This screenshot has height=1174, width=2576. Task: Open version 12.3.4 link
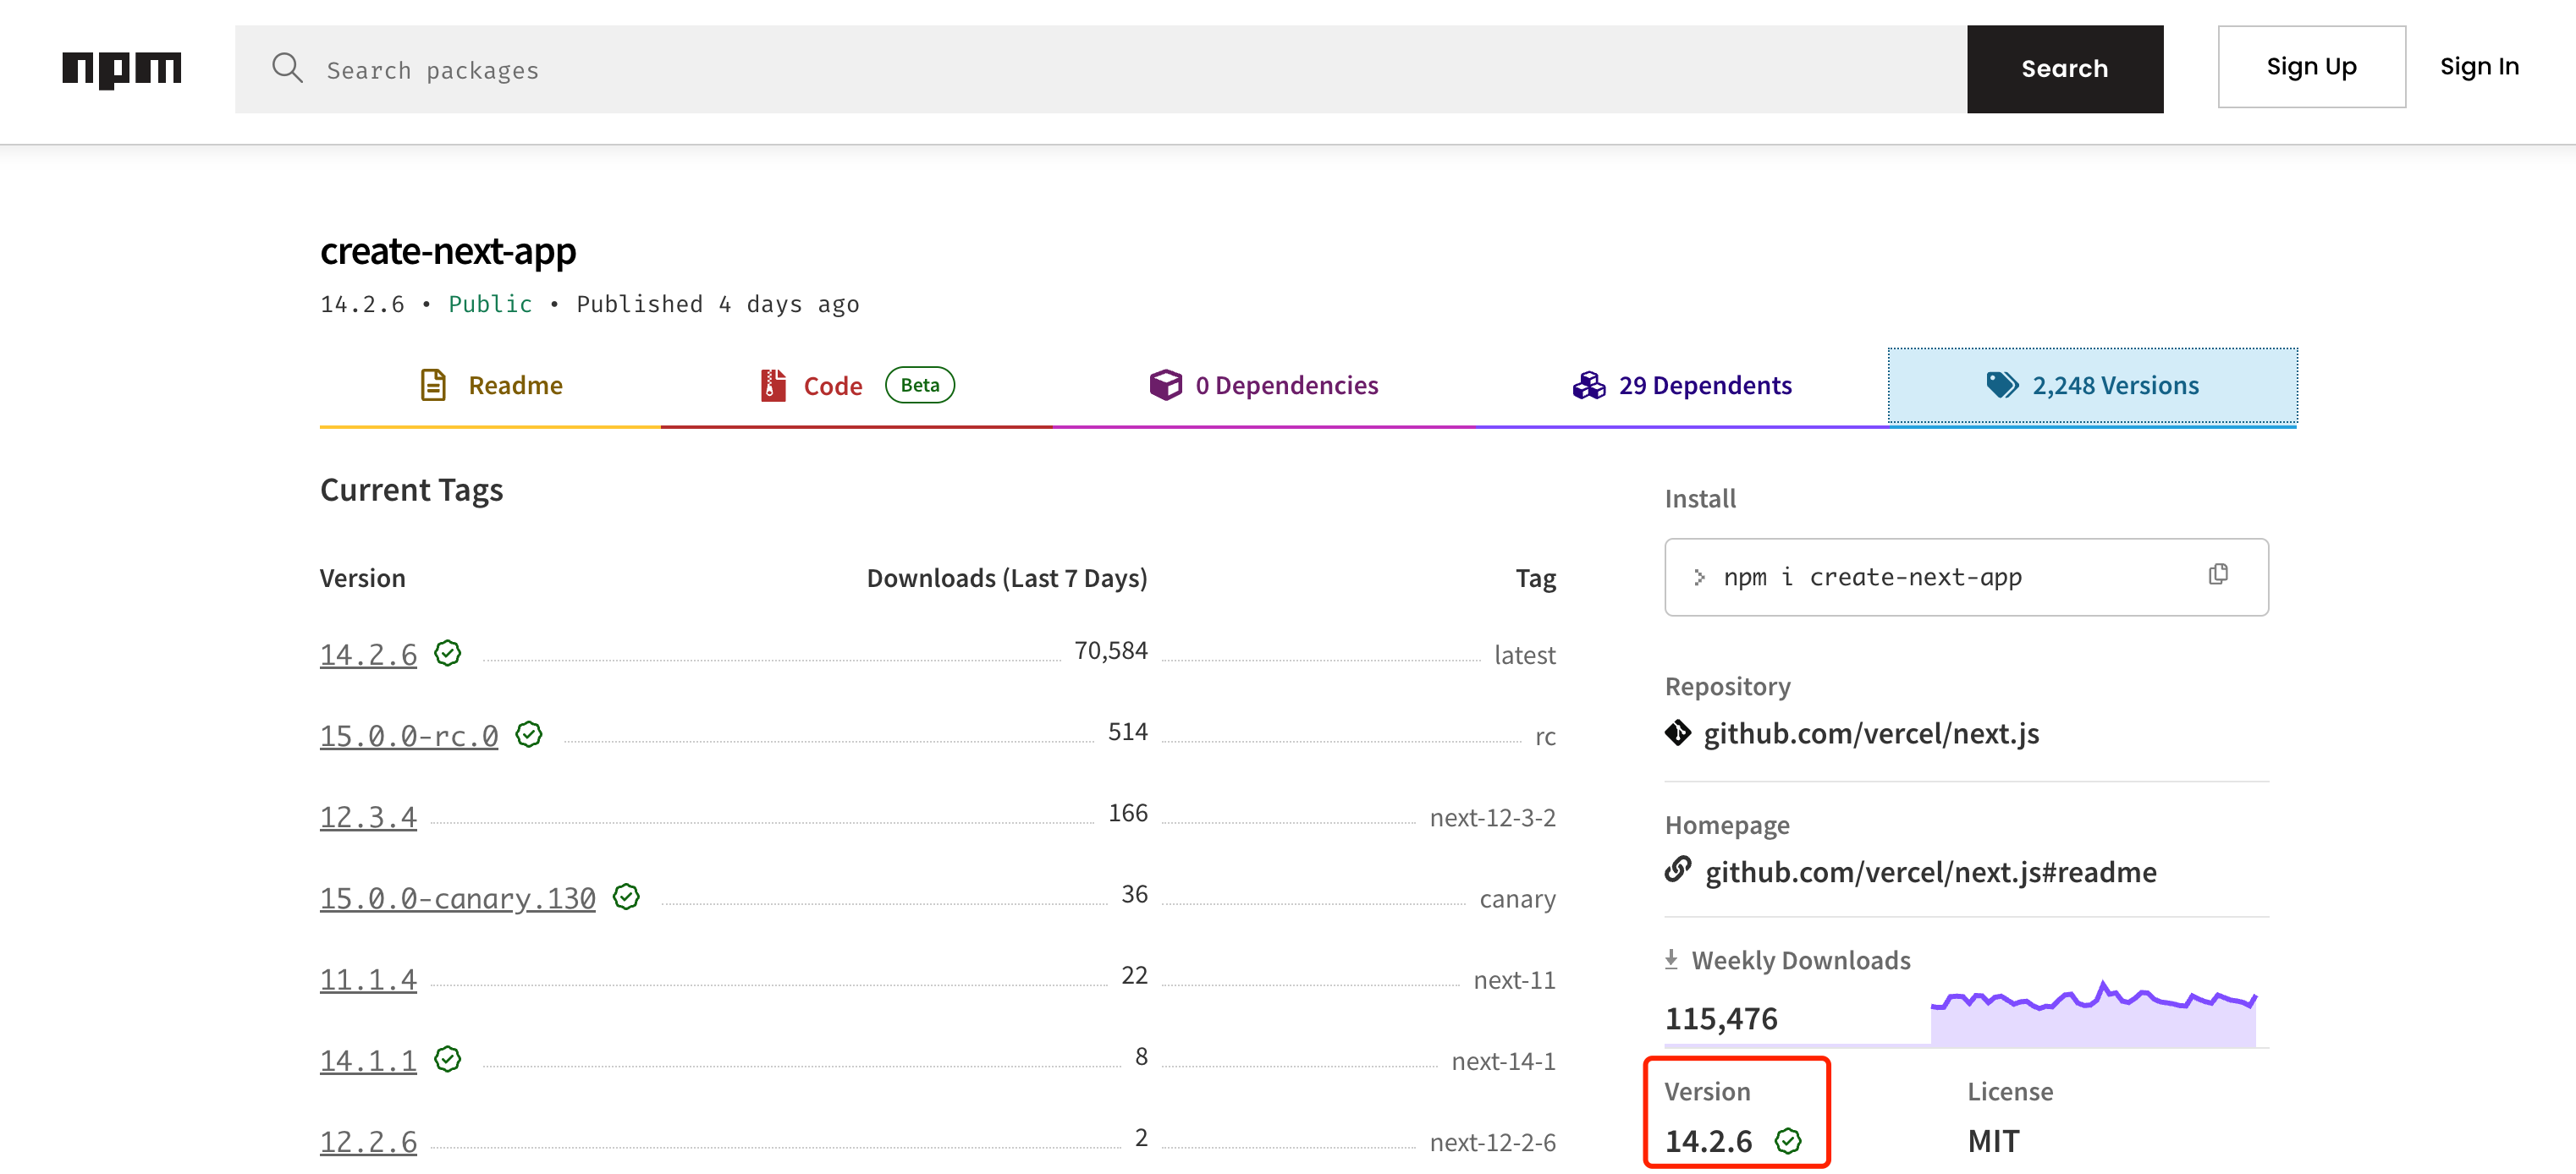[x=368, y=817]
